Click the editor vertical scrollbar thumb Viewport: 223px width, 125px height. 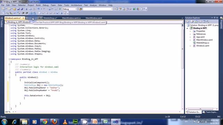[x=183, y=49]
